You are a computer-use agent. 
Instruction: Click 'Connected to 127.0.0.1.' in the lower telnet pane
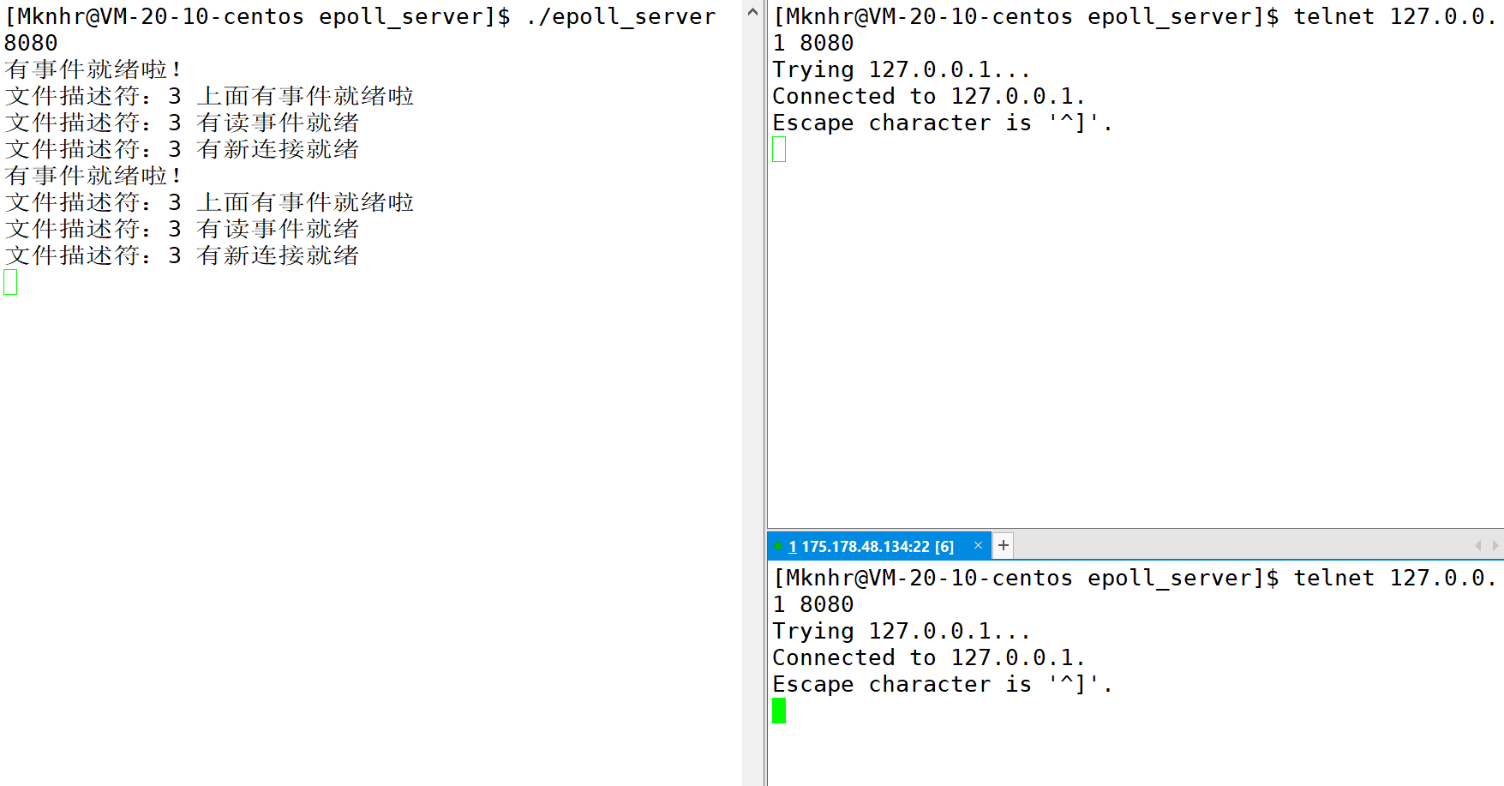[x=929, y=657]
